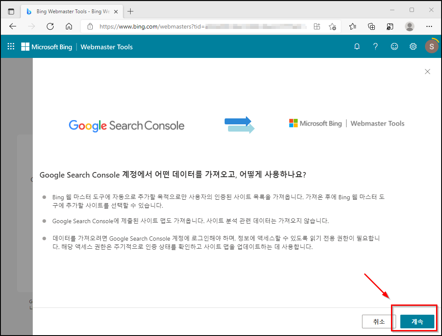Click the 취소 (cancel) button
Viewport: 442px width, 336px height.
tap(379, 322)
